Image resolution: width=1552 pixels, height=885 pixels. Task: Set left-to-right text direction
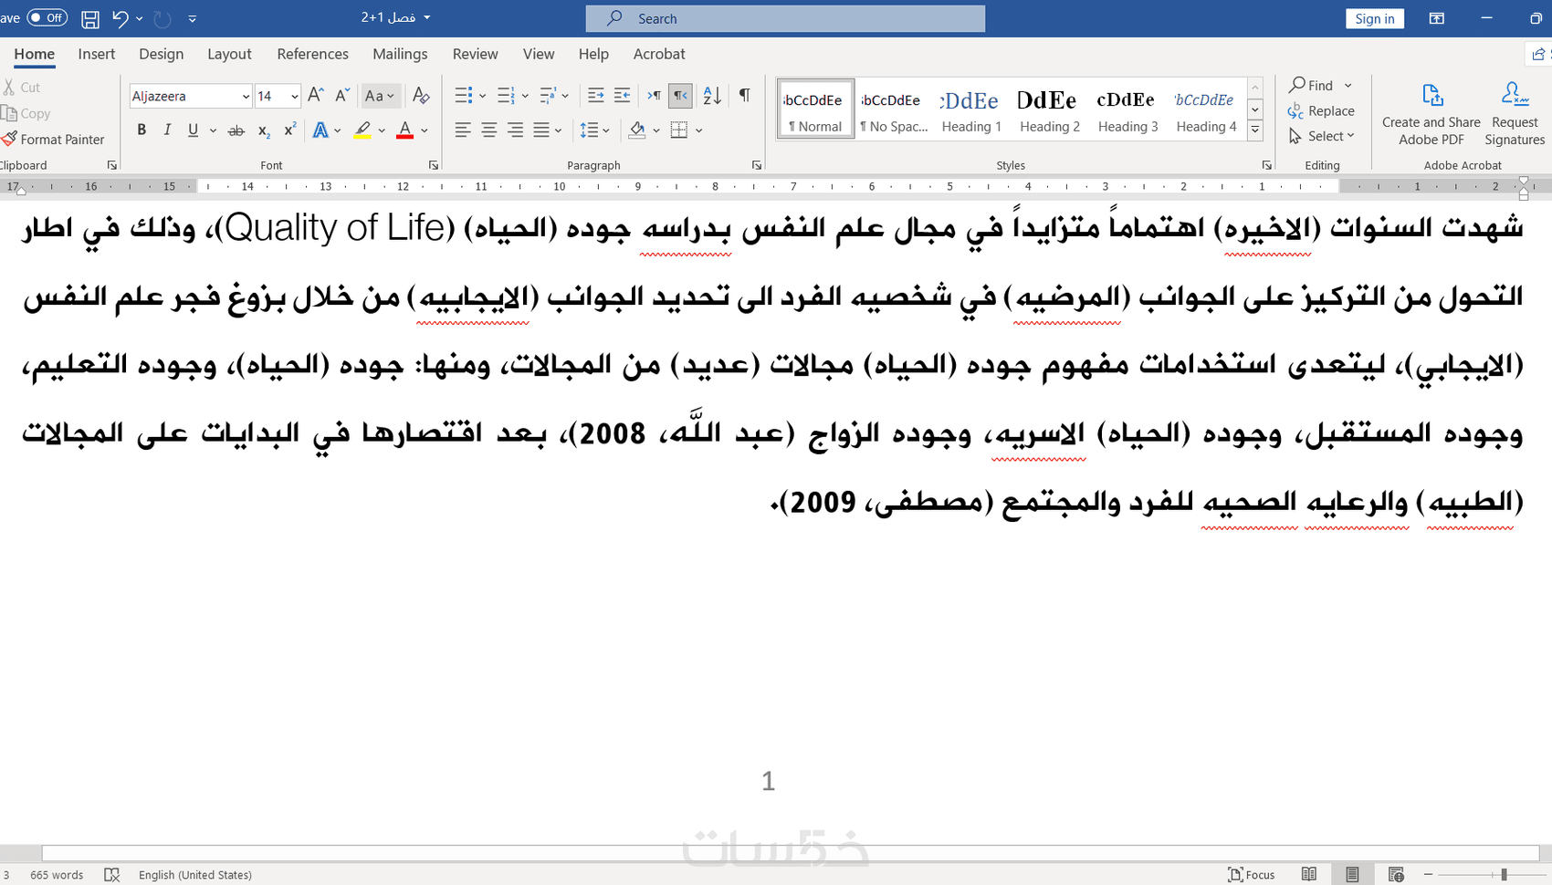point(654,96)
